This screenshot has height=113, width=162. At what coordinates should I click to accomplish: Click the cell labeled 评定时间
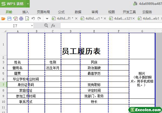pos(94,90)
